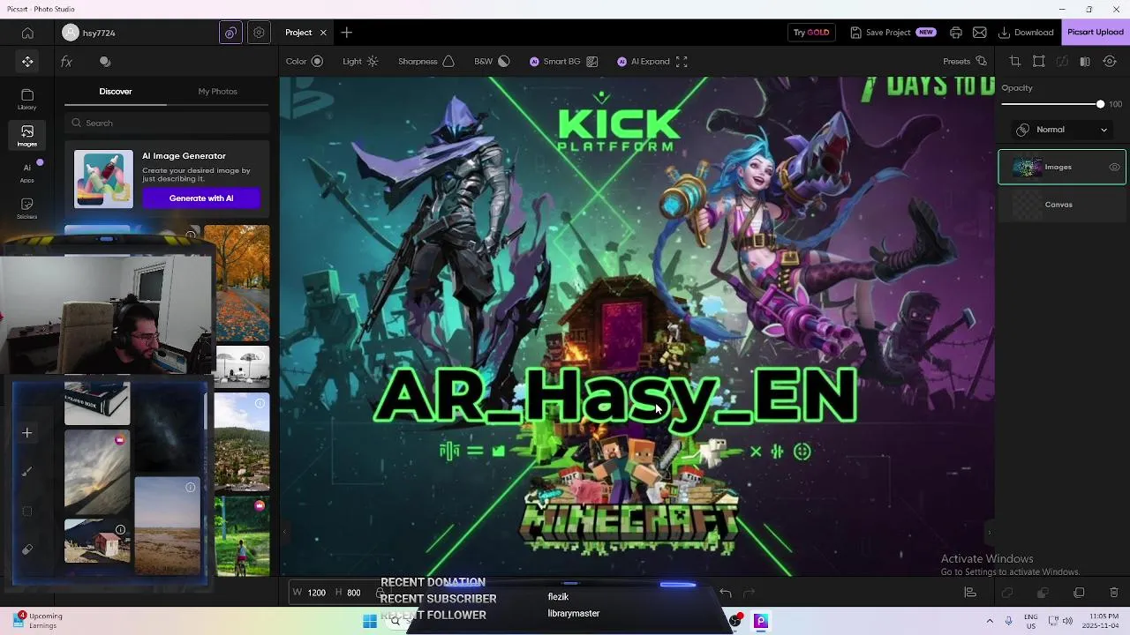The width and height of the screenshot is (1130, 635).
Task: Open the settings gear icon
Action: [x=259, y=33]
